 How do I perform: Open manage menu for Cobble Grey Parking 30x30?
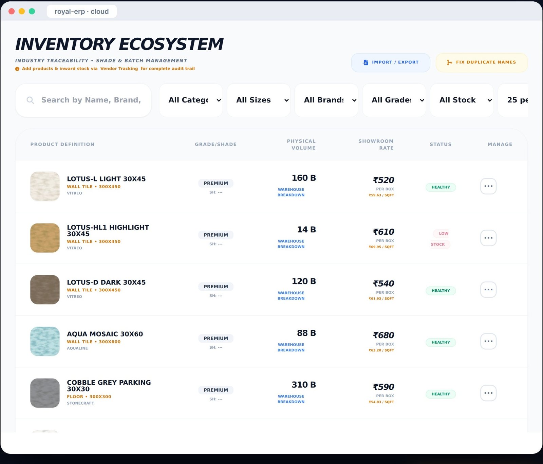tap(488, 393)
